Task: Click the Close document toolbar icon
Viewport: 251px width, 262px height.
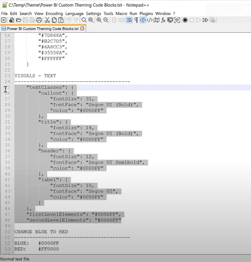Action: click(4, 20)
